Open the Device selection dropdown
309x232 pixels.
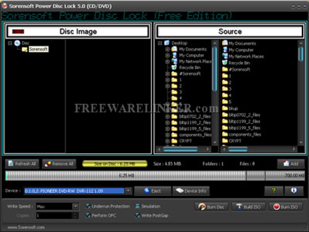point(128,191)
